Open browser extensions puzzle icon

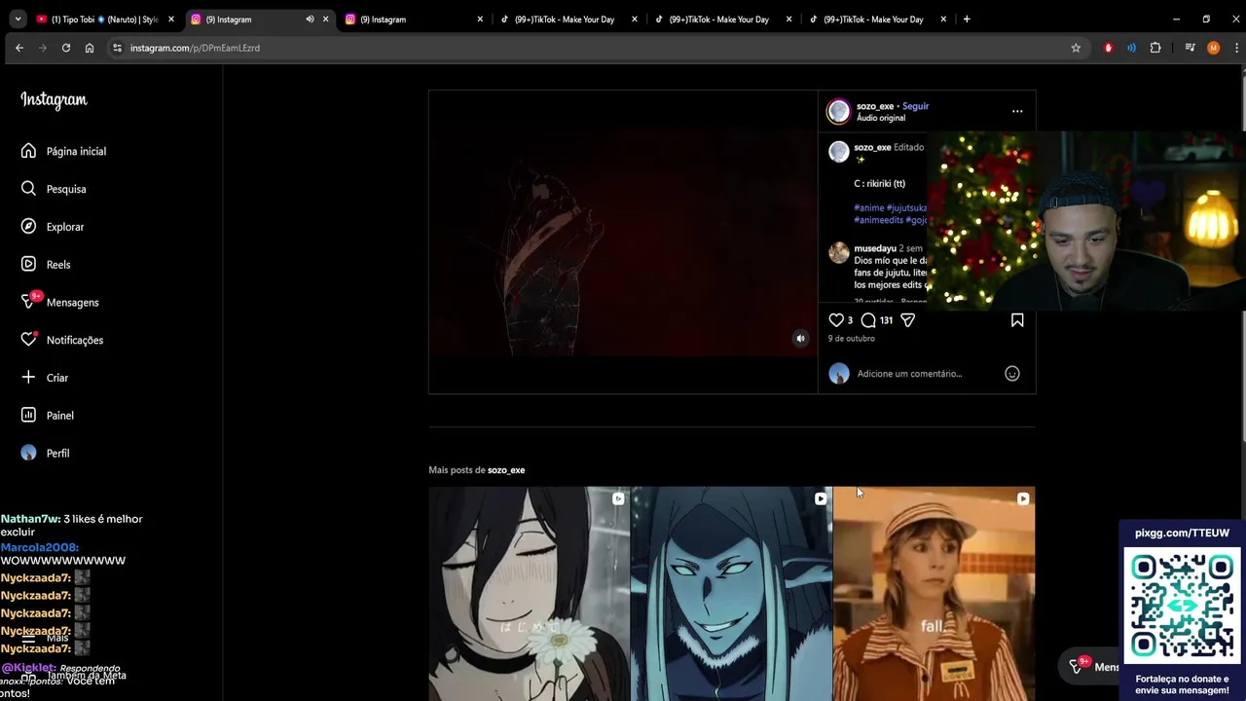click(1155, 48)
